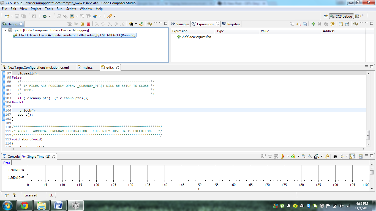Click the Restart icon in Debug view
The height and width of the screenshot is (211, 376).
[x=141, y=24]
